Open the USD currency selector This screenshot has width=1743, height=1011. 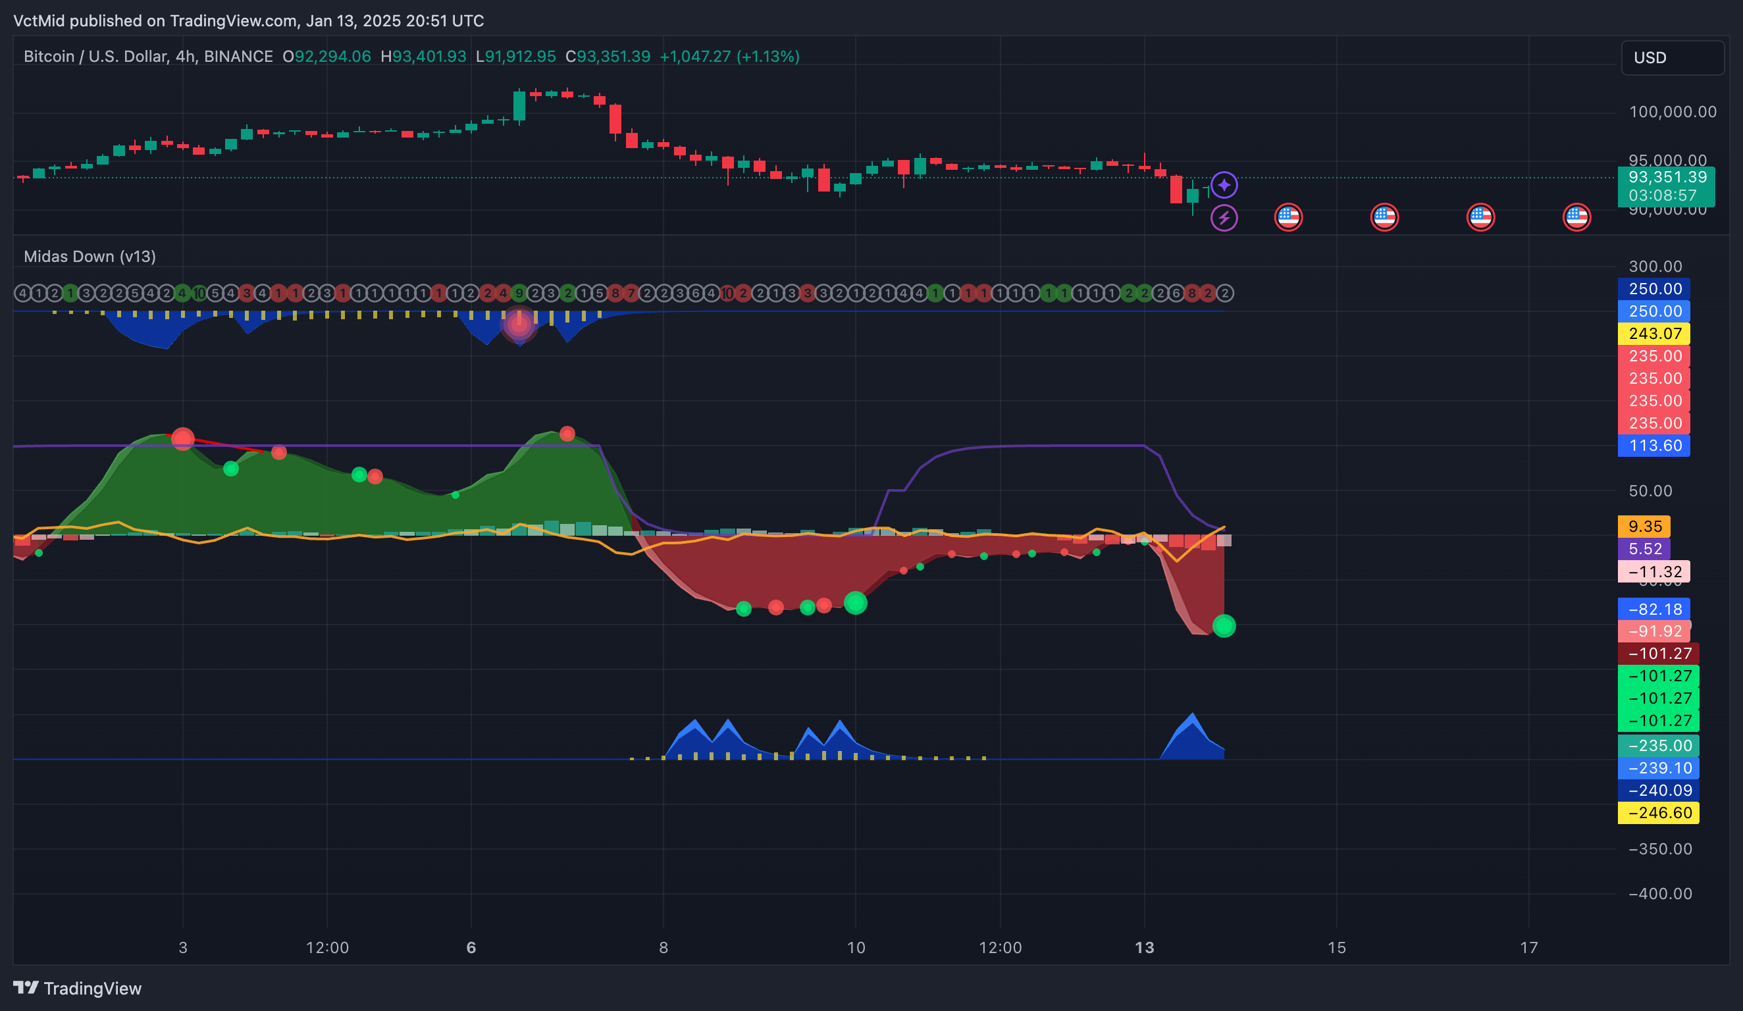(x=1672, y=57)
